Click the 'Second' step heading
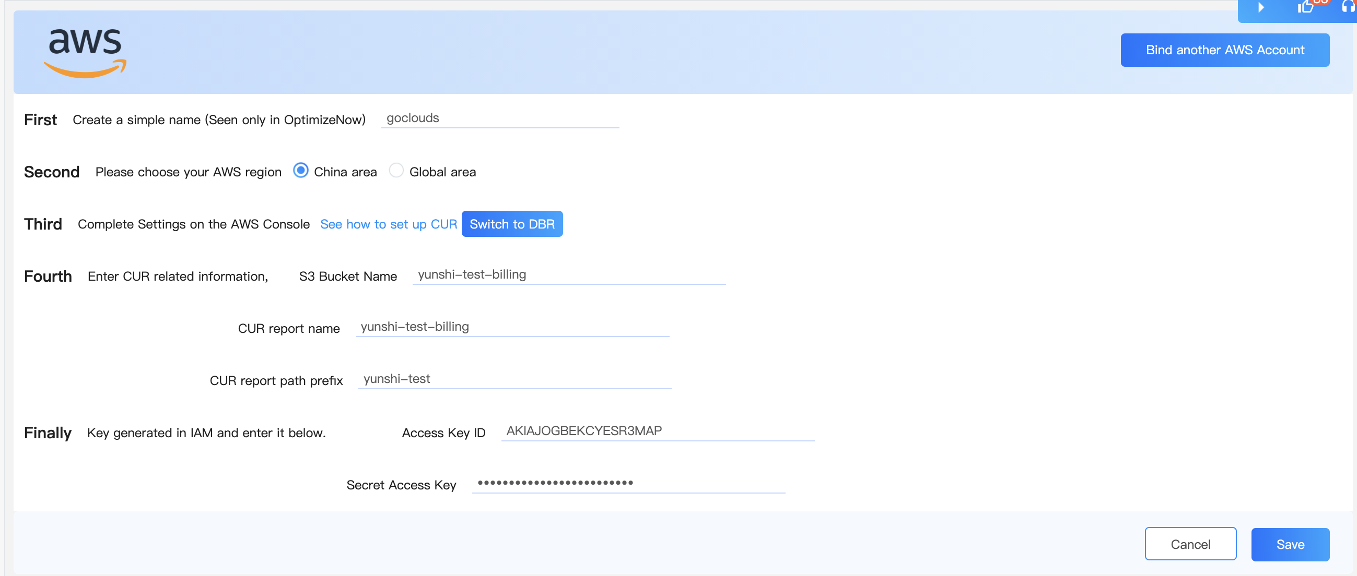This screenshot has width=1357, height=576. click(x=52, y=172)
